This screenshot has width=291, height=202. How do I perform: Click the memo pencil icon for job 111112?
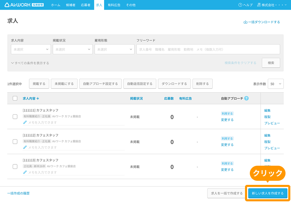25,147
